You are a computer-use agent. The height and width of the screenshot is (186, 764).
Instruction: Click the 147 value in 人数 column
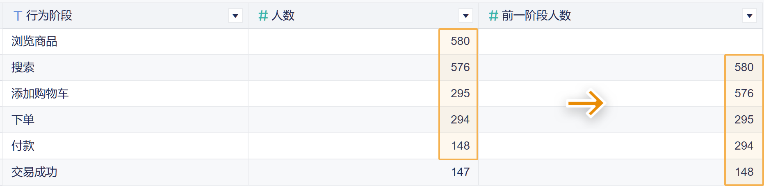[460, 172]
